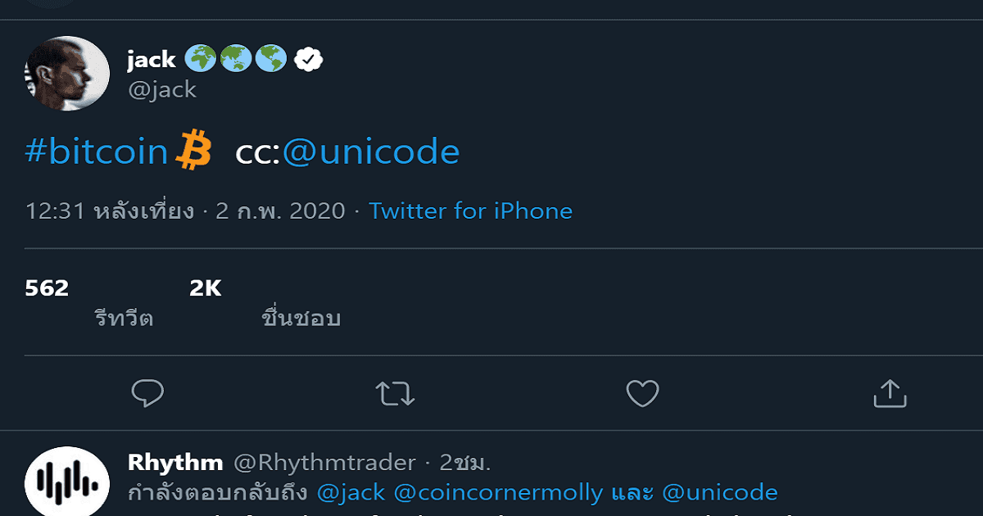The height and width of the screenshot is (516, 983).
Task: Click the Bitcoin ₿ symbol in the tweet
Action: (x=194, y=150)
